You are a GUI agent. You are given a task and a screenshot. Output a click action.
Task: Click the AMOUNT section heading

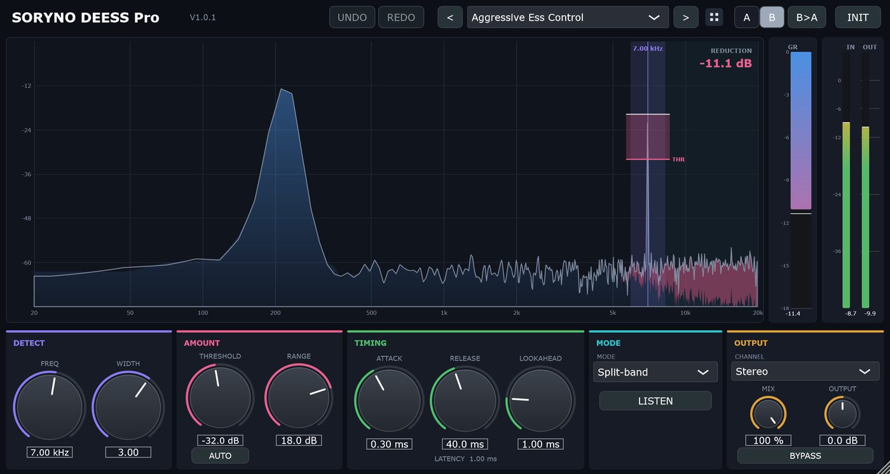202,343
